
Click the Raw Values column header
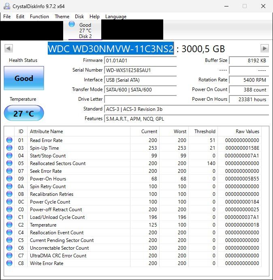click(239, 132)
